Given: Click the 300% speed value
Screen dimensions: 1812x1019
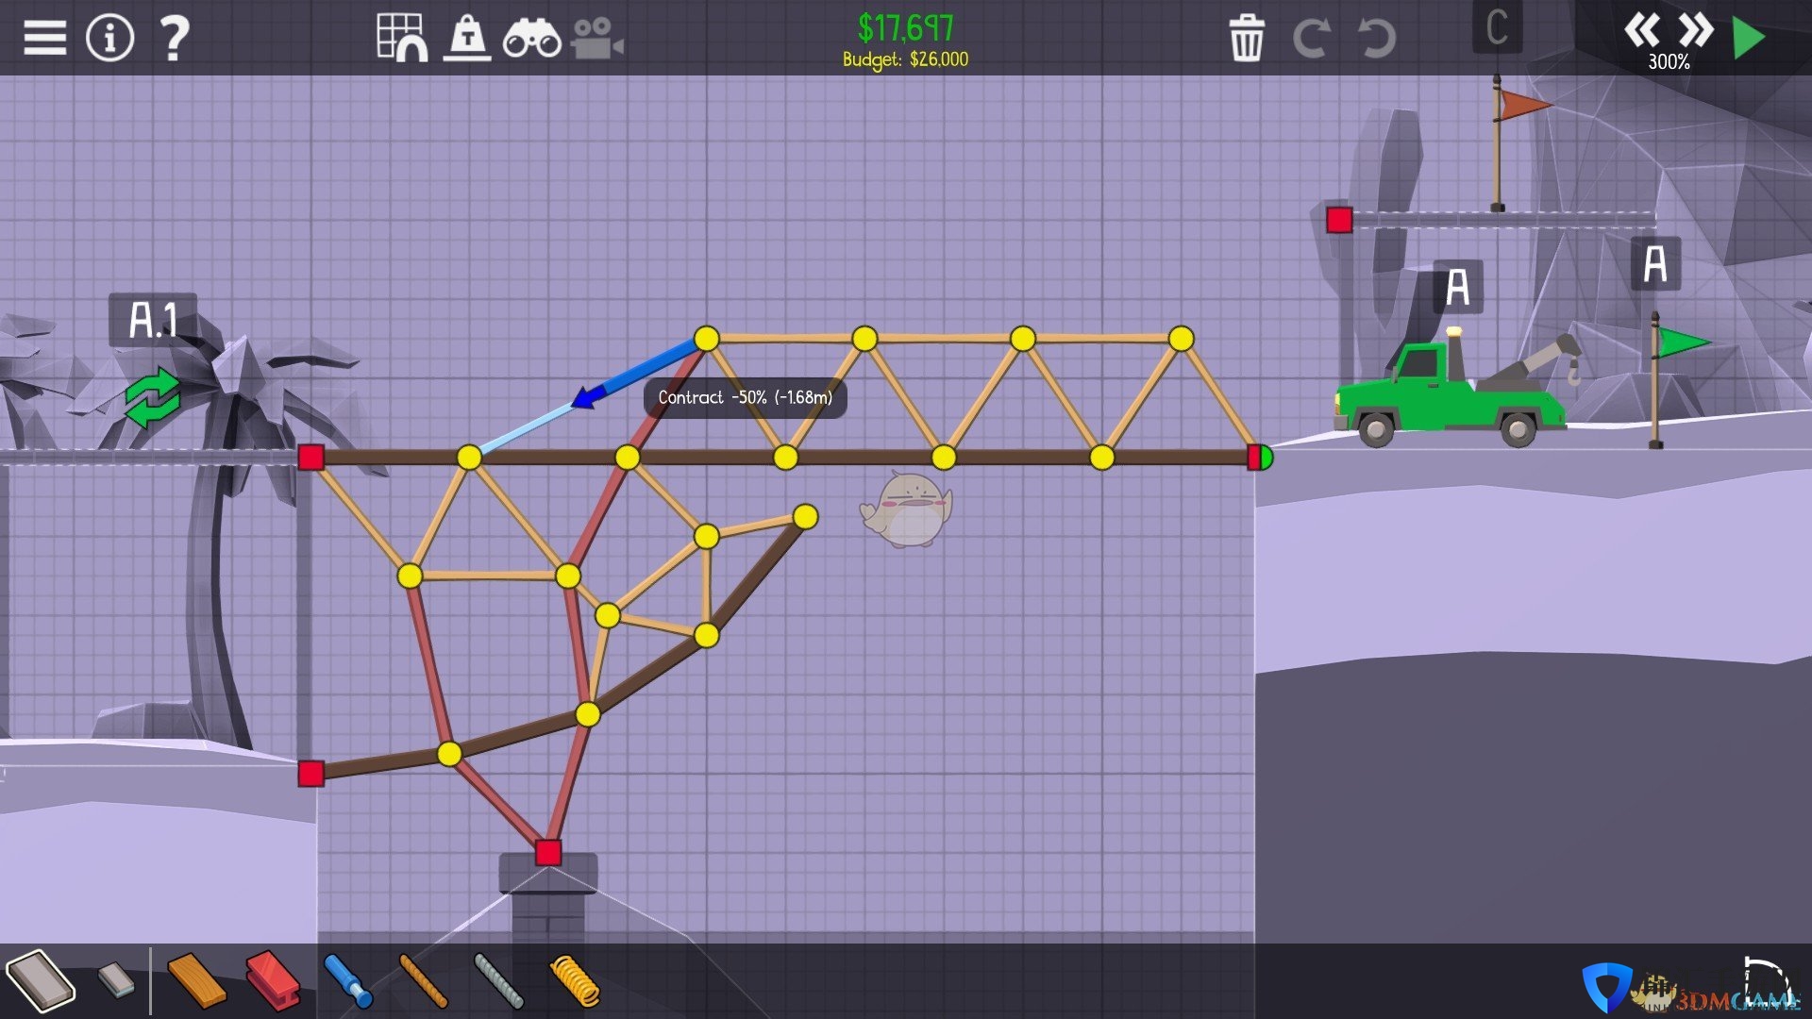Looking at the screenshot, I should click(x=1669, y=62).
